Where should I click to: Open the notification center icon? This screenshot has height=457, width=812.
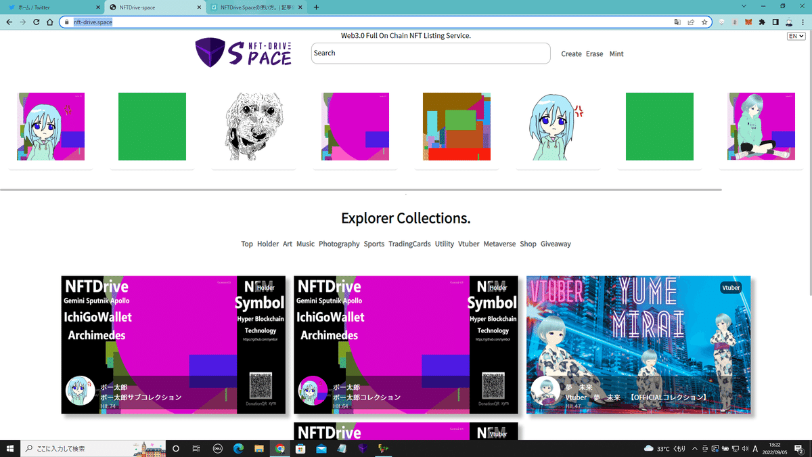pyautogui.click(x=799, y=448)
